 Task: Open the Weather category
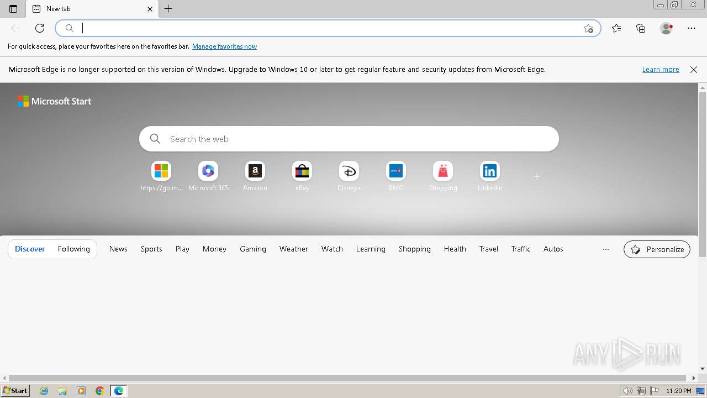(x=294, y=249)
